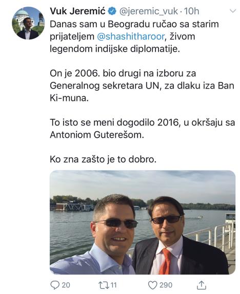240x294 pixels.
Task: Tap the share upload icon
Action: click(202, 285)
